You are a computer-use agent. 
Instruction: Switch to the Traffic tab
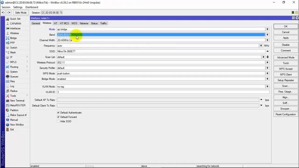click(104, 23)
